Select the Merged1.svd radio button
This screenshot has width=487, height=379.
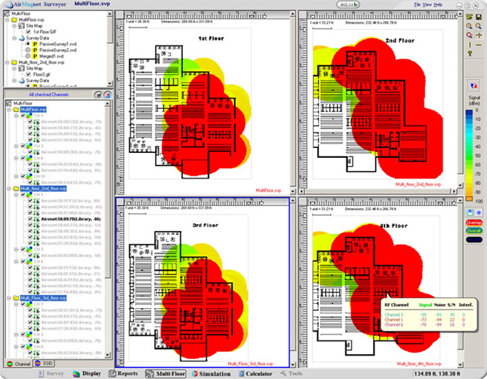pos(29,56)
